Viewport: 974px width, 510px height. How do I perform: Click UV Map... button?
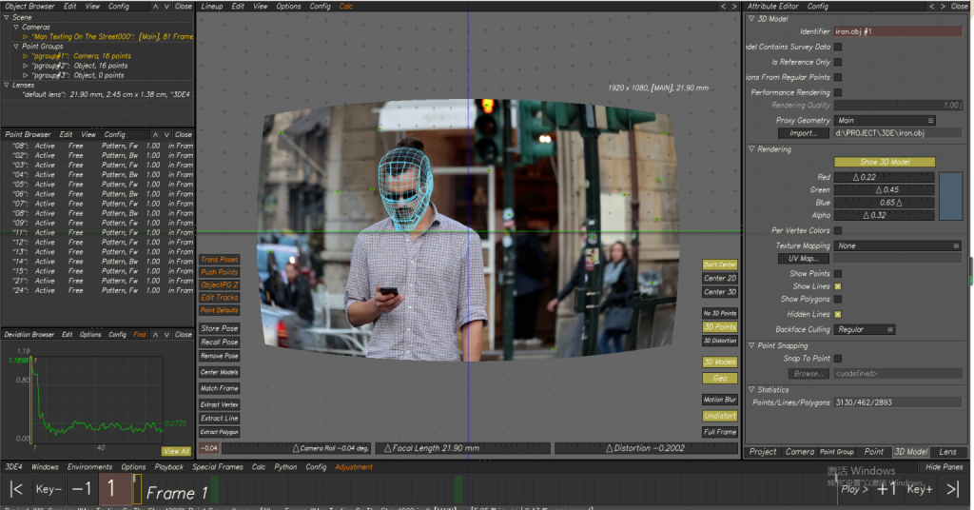coord(803,259)
